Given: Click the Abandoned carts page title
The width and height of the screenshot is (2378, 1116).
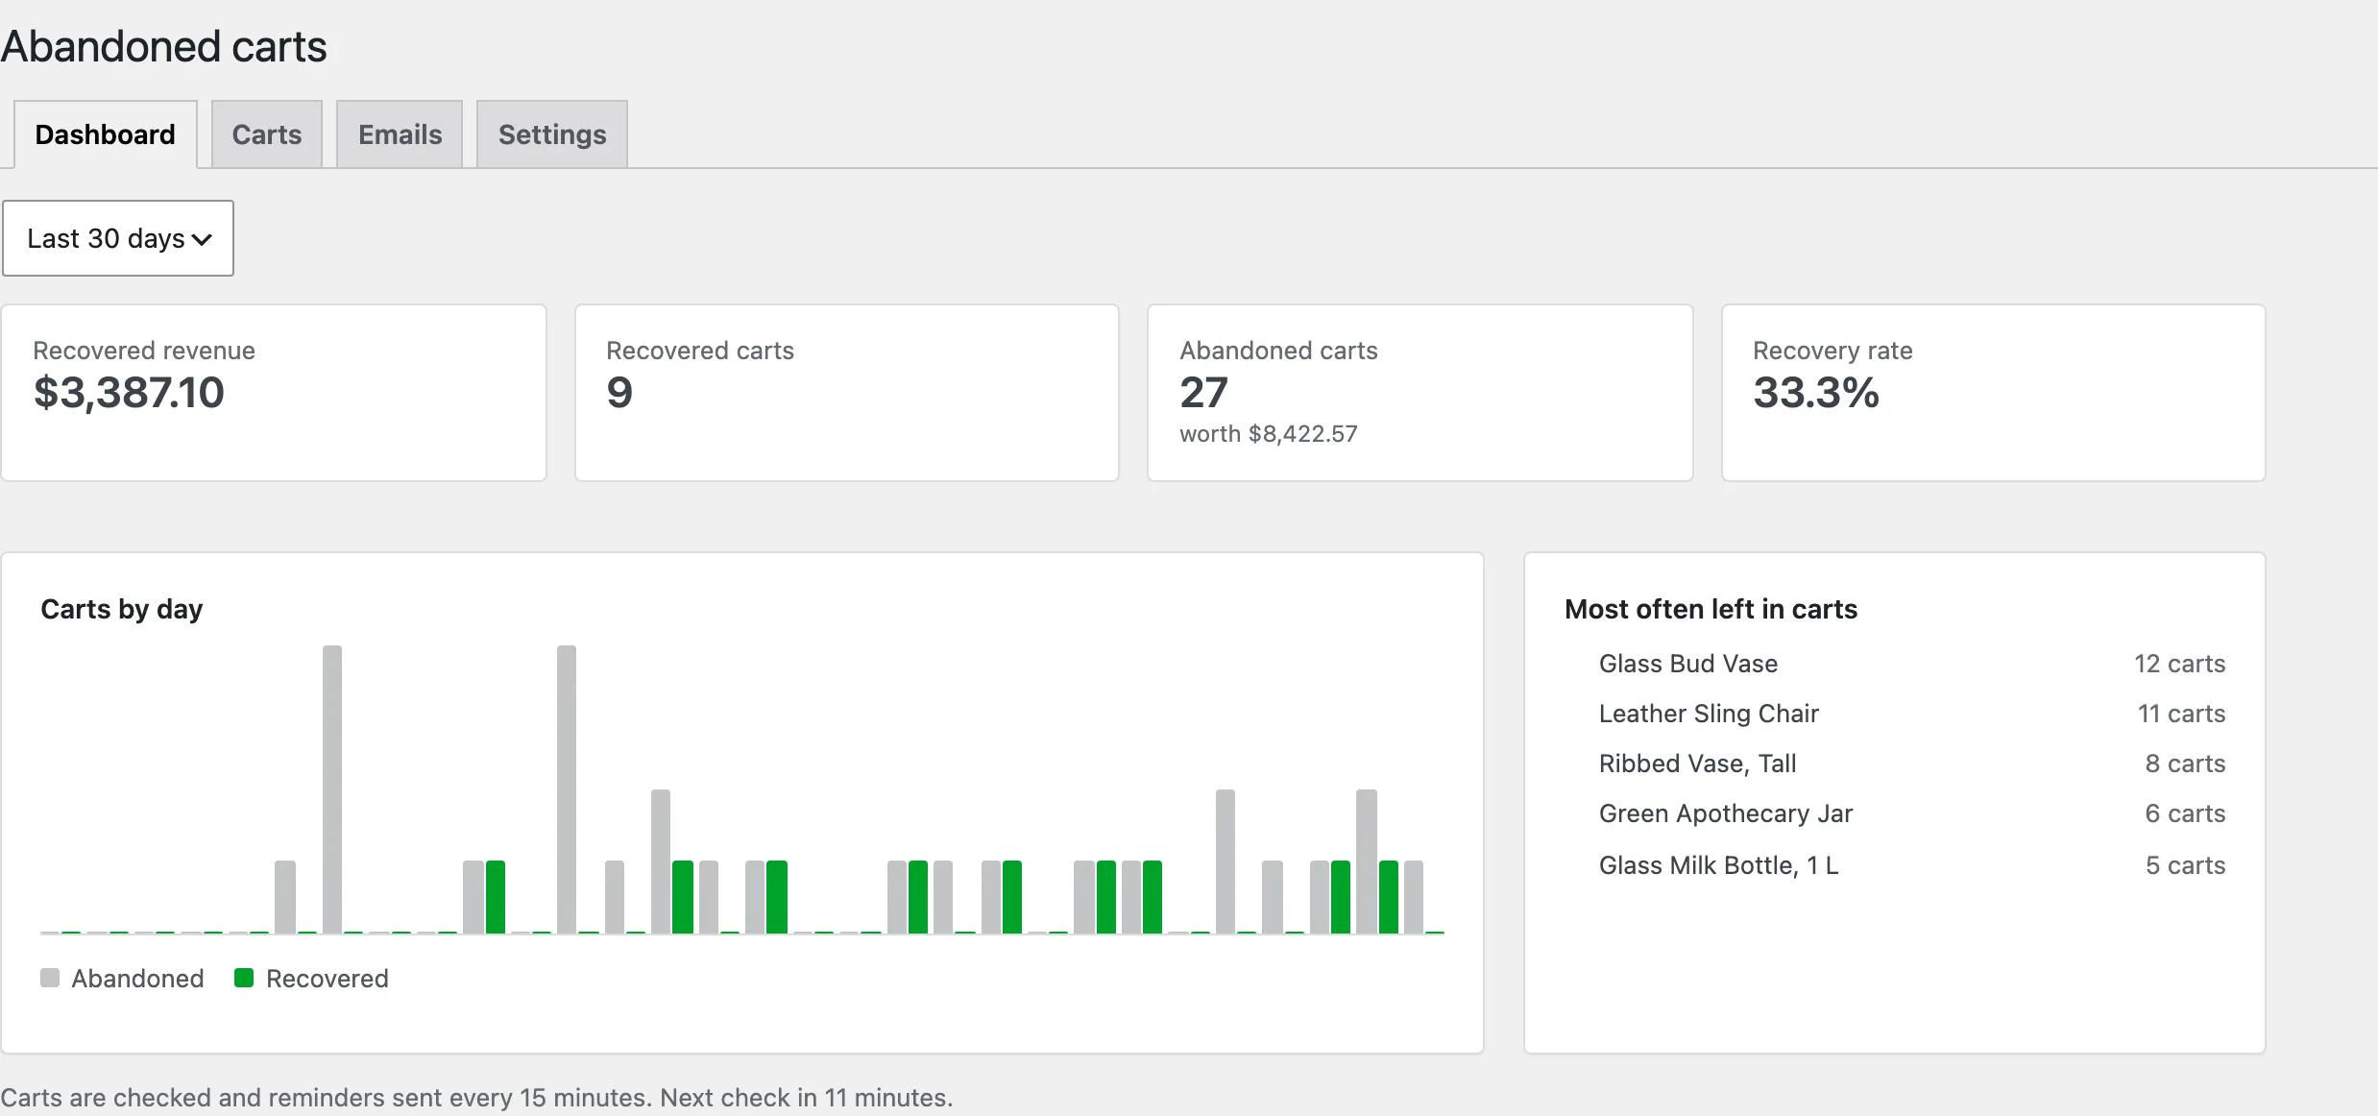Looking at the screenshot, I should click(x=163, y=46).
